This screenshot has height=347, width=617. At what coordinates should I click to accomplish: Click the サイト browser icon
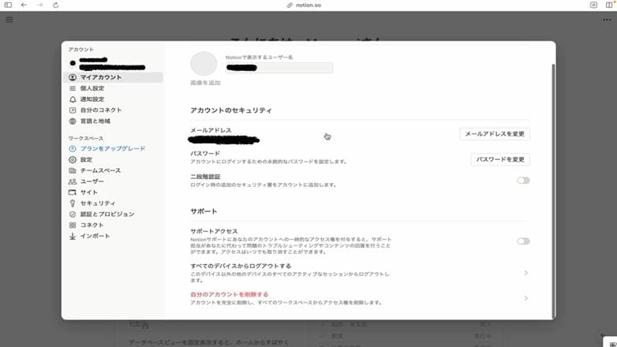point(73,192)
